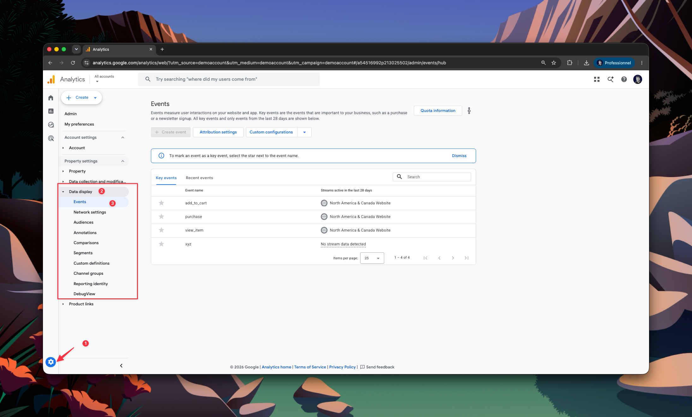
Task: Open Analytics home footer link
Action: pos(276,367)
